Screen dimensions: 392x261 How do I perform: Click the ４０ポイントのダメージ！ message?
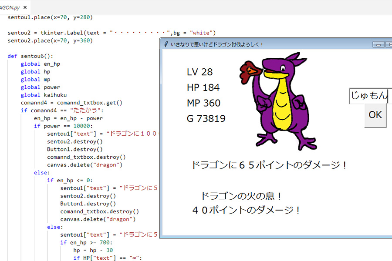[x=246, y=210]
